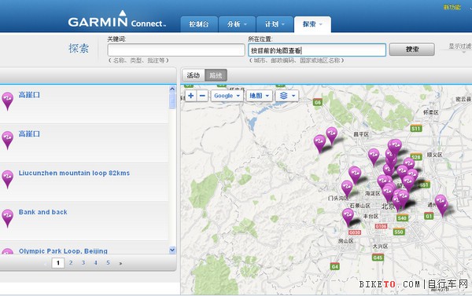The width and height of the screenshot is (472, 296).
Task: Click pin icon beside second 高崖口
Action: coord(8,140)
